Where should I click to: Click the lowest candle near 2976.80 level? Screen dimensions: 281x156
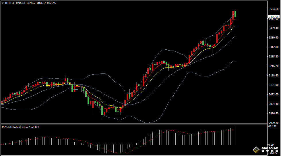[x=102, y=111]
